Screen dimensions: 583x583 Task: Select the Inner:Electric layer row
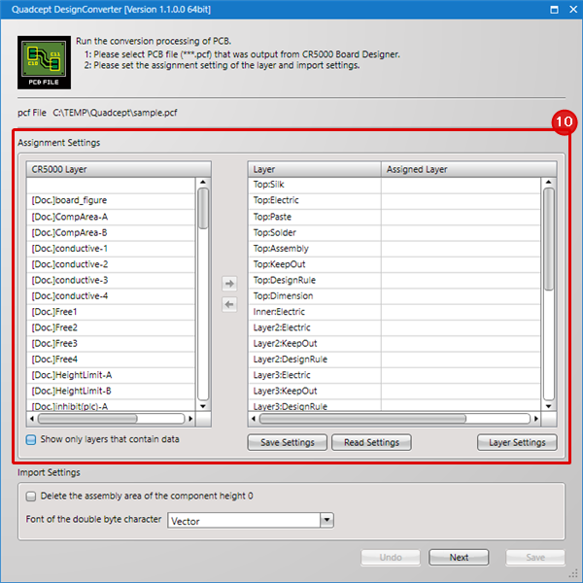pyautogui.click(x=394, y=312)
